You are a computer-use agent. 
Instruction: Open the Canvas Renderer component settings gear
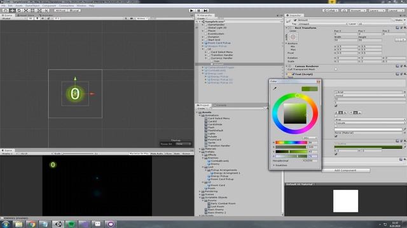pos(404,66)
